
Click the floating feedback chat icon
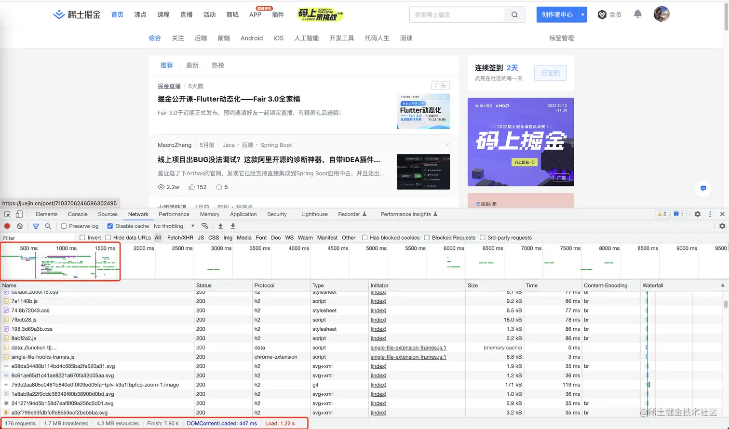(x=703, y=188)
